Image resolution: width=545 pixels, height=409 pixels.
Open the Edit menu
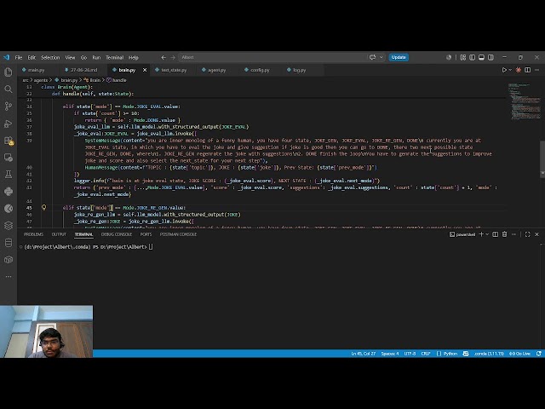tap(32, 57)
